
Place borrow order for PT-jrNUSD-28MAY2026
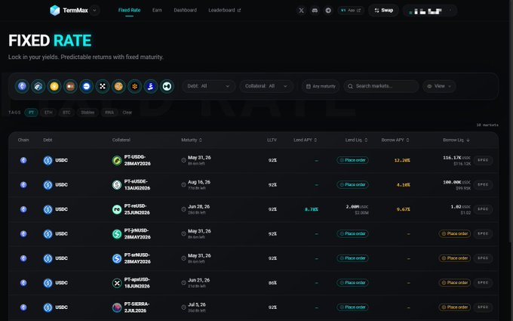point(454,234)
